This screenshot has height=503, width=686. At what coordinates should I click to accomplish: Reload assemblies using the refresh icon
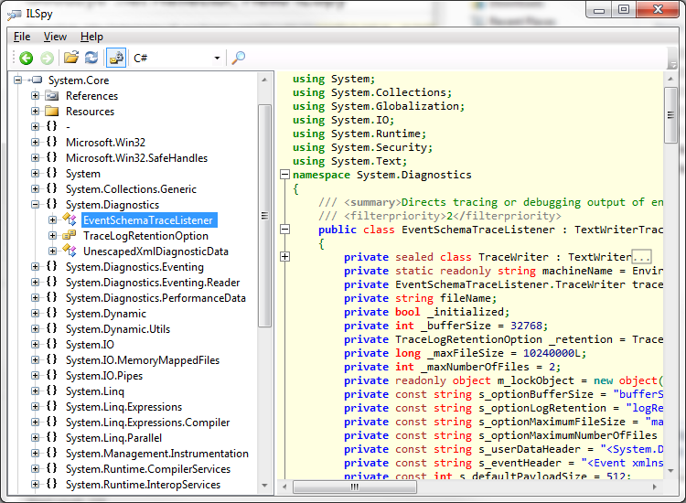click(x=91, y=58)
